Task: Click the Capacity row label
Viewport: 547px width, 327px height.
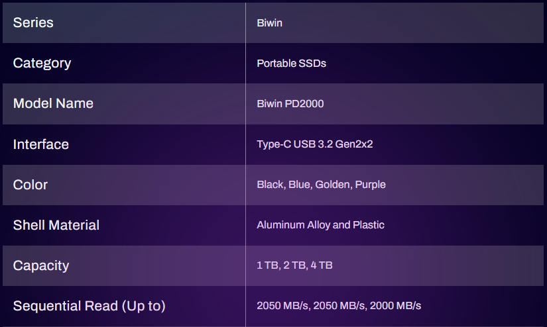Action: (41, 265)
